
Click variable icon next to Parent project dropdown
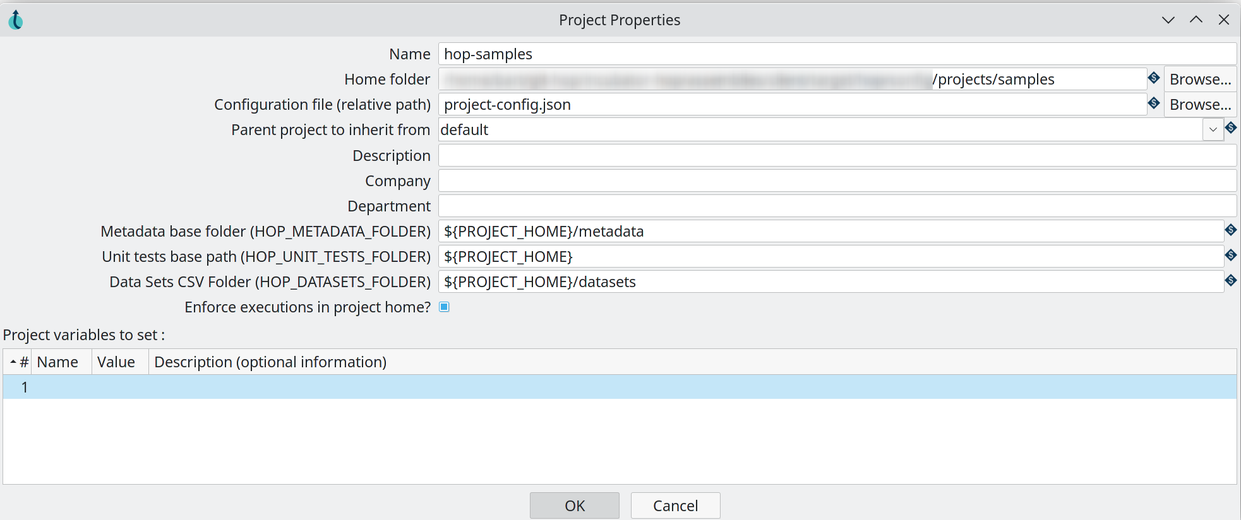1230,128
